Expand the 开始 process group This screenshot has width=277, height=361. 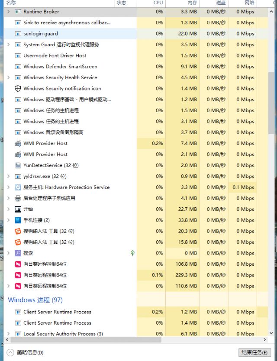click(x=9, y=209)
